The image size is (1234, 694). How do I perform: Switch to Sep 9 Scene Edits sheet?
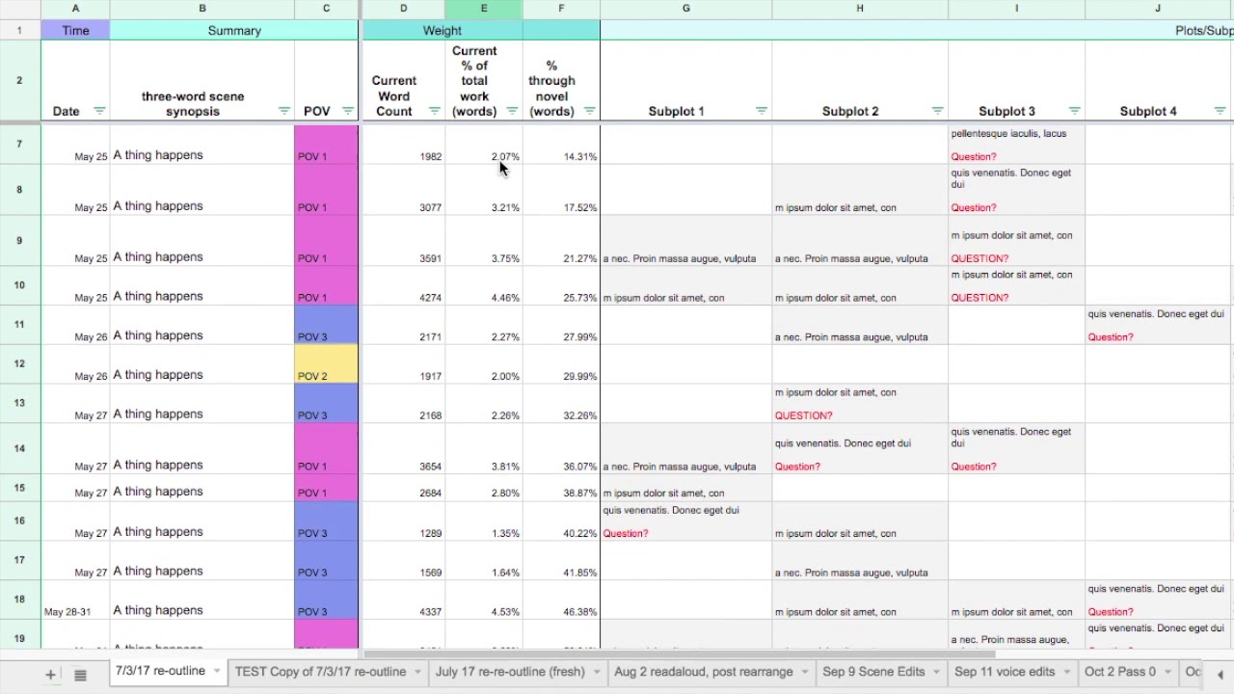[x=873, y=672]
